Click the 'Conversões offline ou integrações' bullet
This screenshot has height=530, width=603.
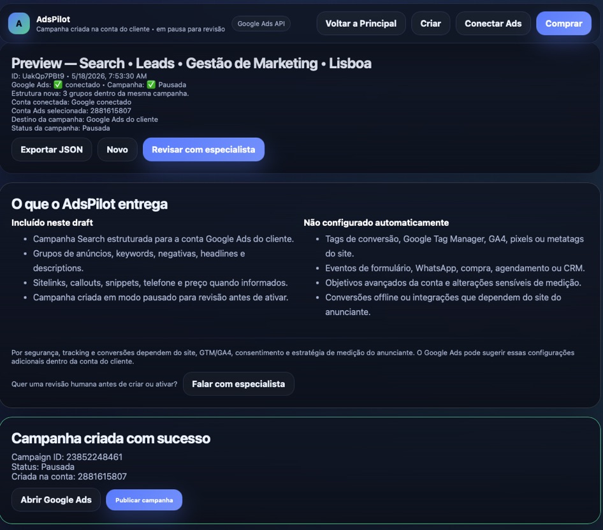click(x=443, y=304)
